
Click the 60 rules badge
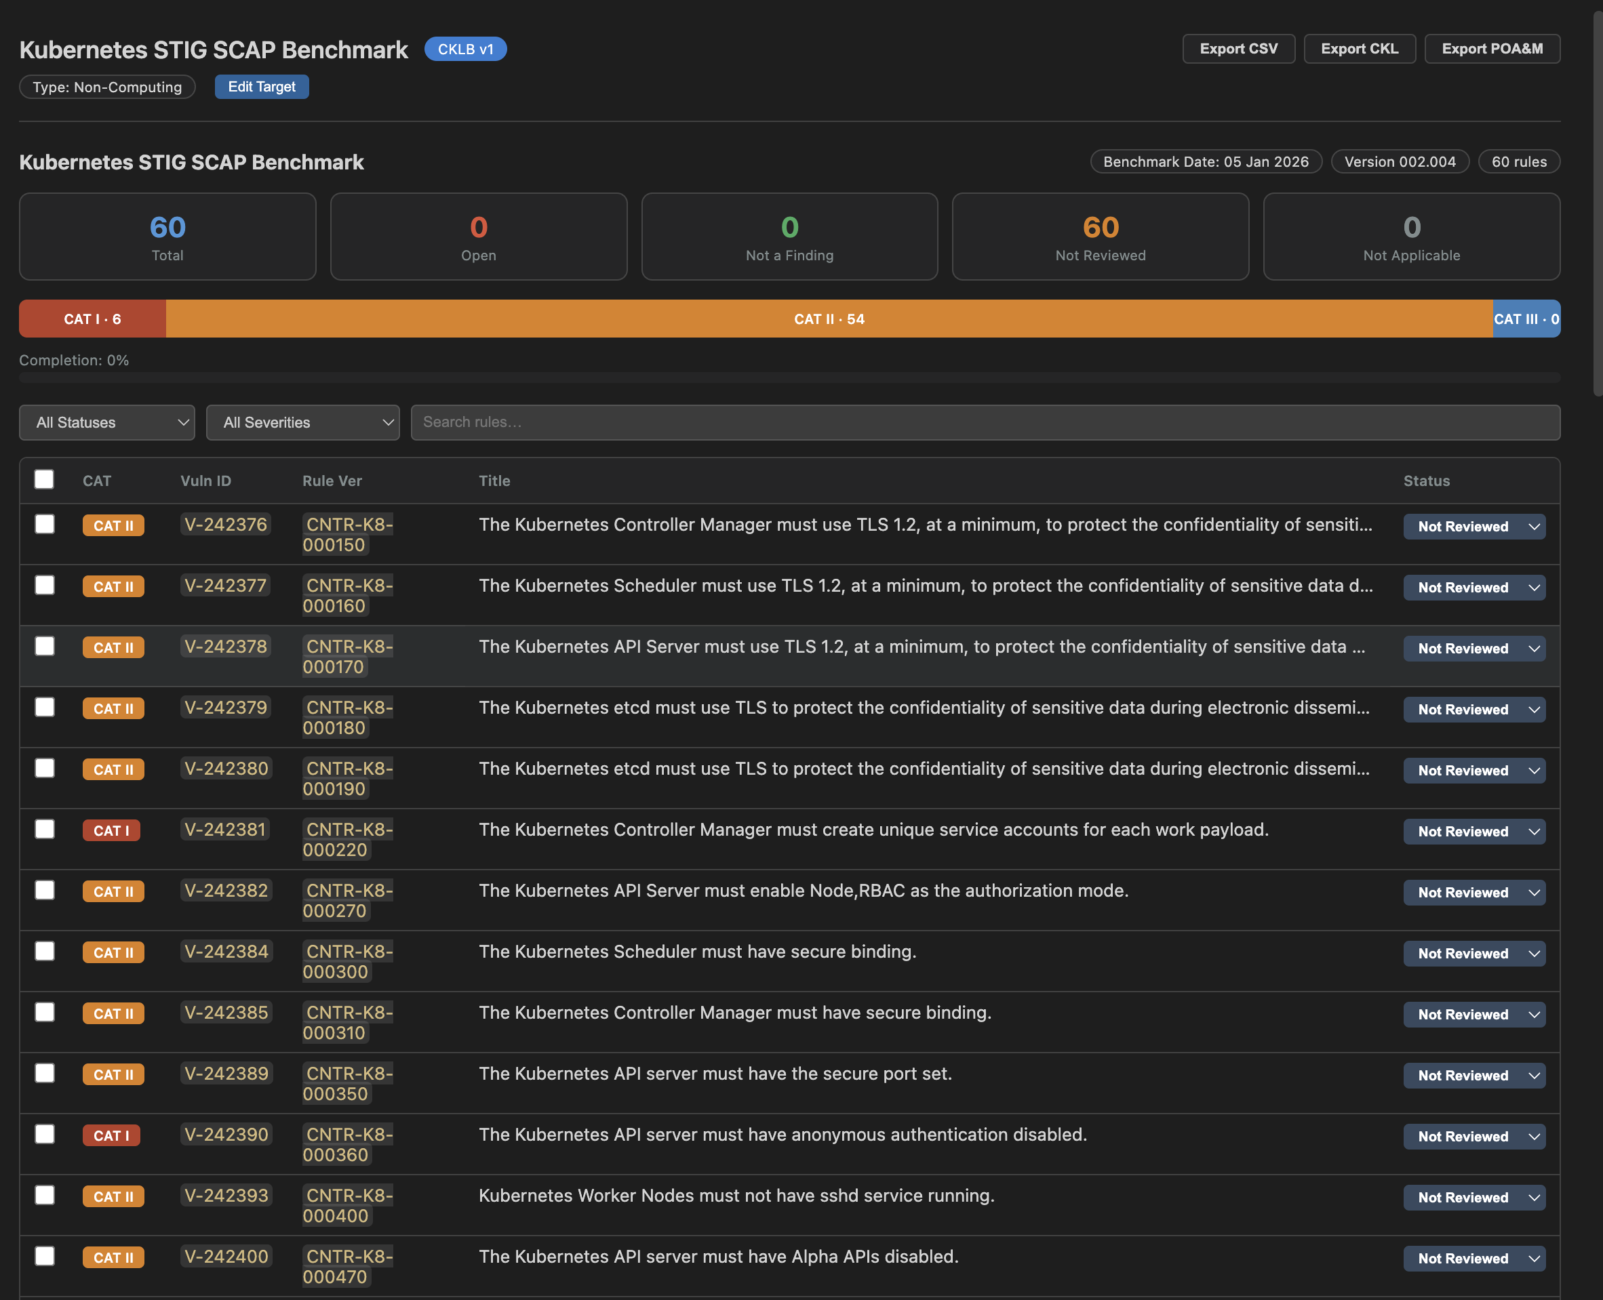point(1518,161)
